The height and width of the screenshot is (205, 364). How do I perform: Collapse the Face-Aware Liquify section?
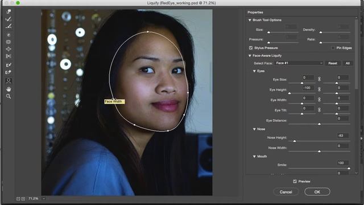coord(250,56)
